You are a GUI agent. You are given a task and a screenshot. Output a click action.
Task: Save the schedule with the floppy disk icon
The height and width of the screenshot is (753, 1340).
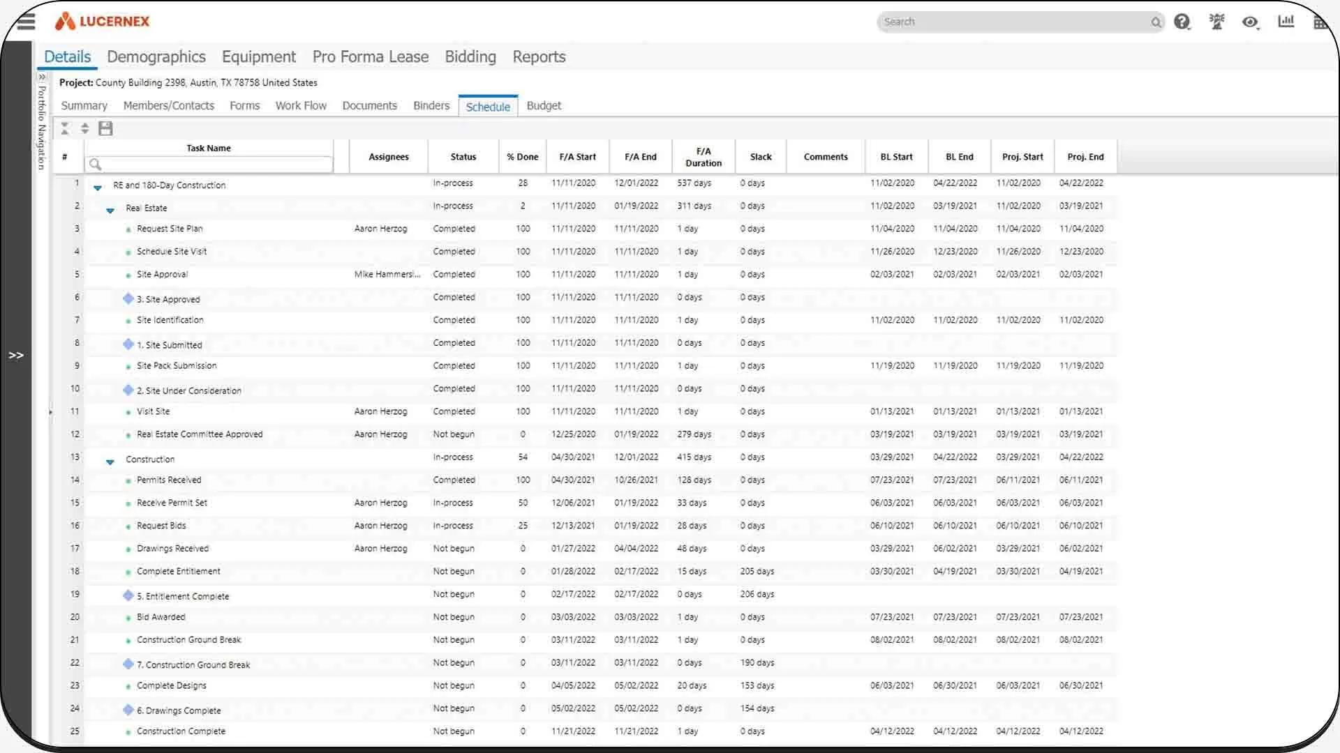pos(105,128)
